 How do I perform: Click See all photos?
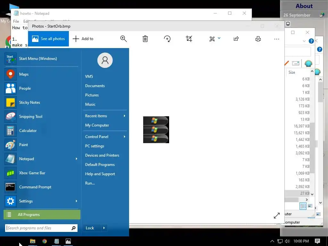click(48, 39)
